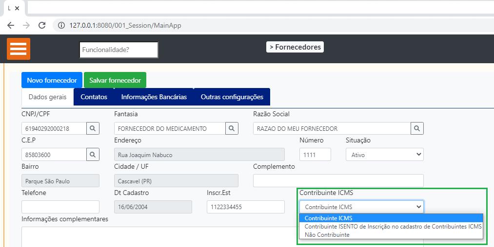This screenshot has width=494, height=247.
Task: Click the C.E.P search magnifier icon
Action: coord(93,155)
